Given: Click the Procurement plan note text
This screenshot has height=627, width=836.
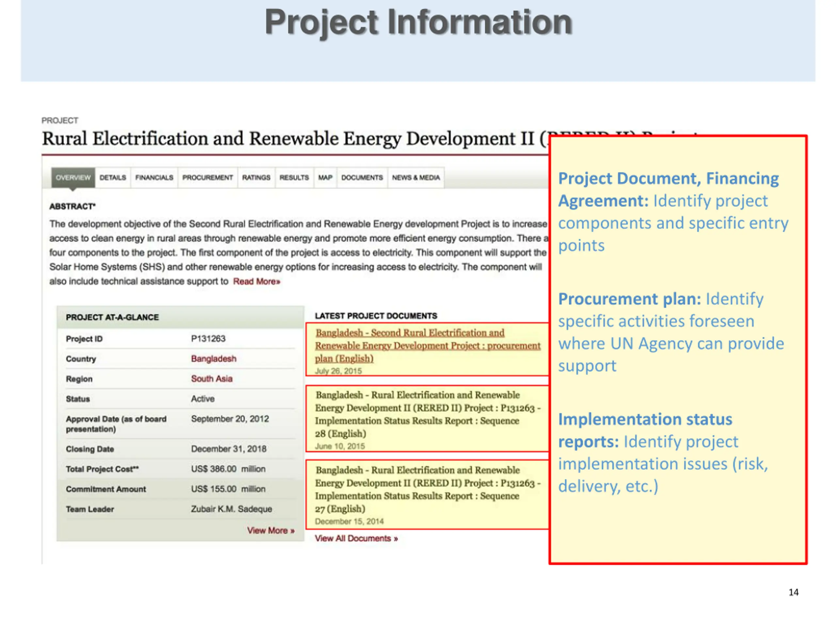Looking at the screenshot, I should [671, 332].
